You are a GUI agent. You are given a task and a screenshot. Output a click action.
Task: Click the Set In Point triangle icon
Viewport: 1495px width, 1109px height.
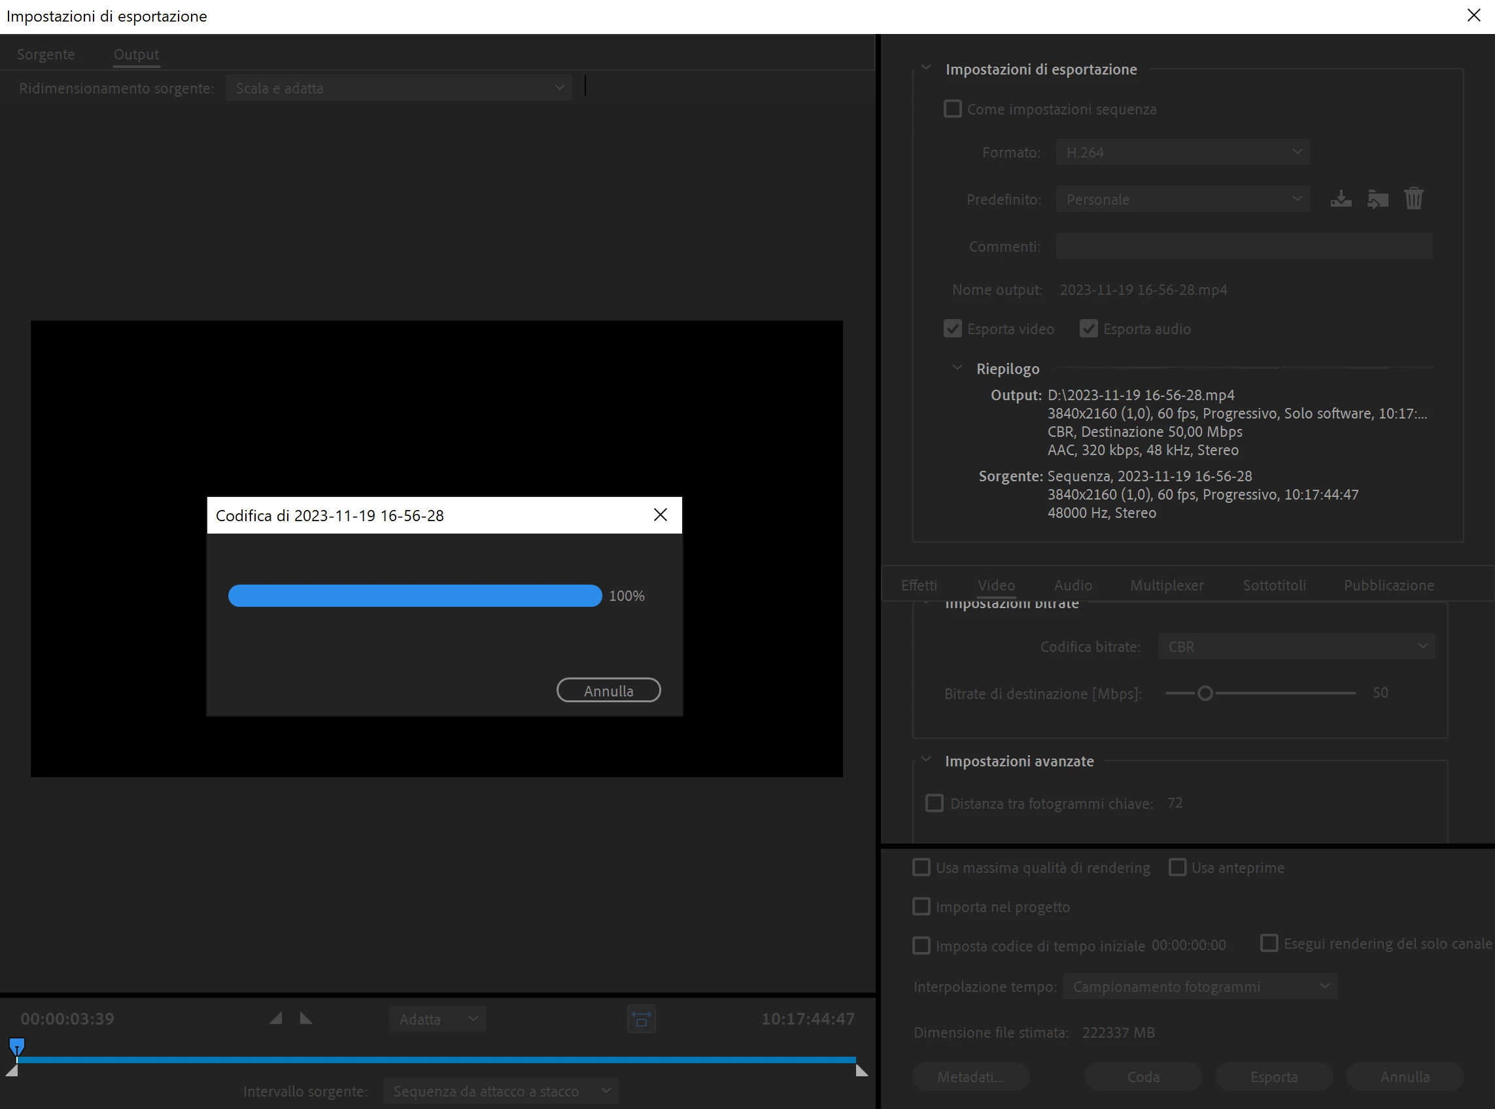coord(276,1018)
